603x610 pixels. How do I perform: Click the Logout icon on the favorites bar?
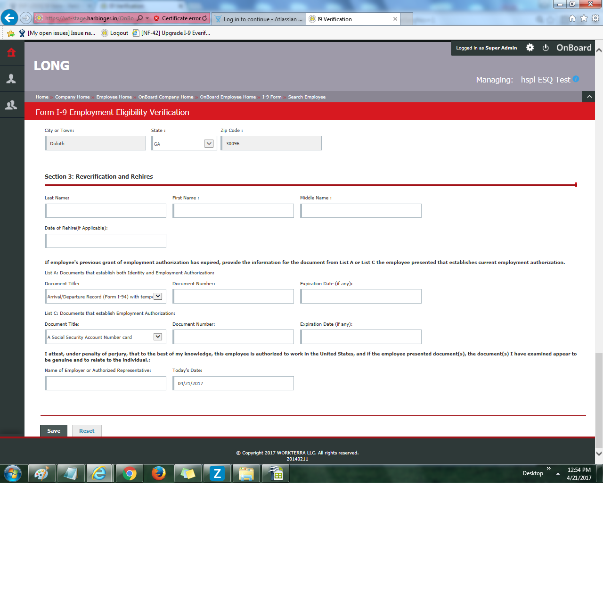[114, 33]
